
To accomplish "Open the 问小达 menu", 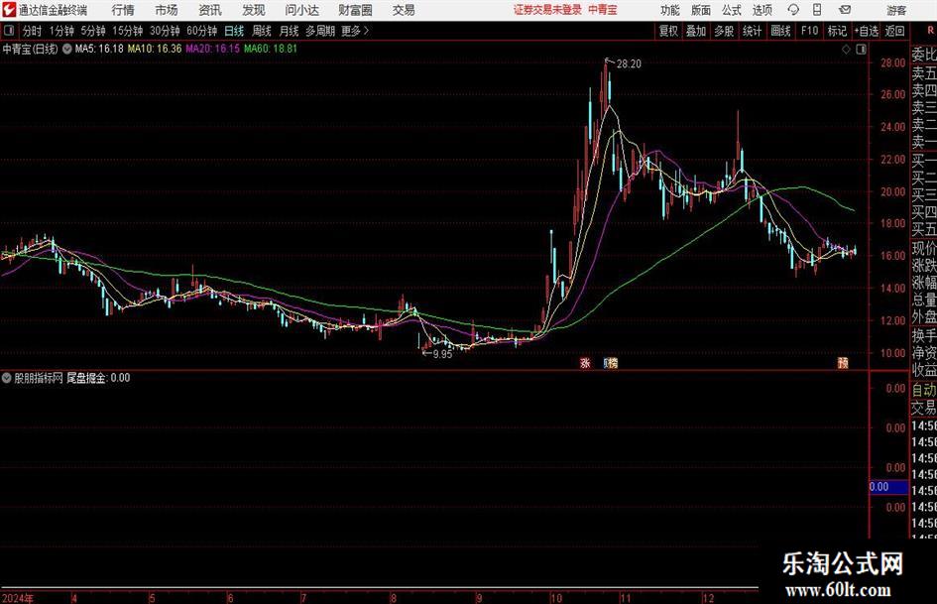I will [x=301, y=10].
